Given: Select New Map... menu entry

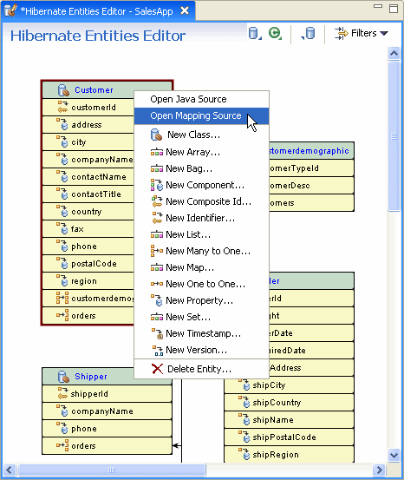Looking at the screenshot, I should (x=201, y=267).
